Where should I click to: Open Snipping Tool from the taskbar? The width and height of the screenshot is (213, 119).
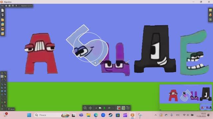140,115
